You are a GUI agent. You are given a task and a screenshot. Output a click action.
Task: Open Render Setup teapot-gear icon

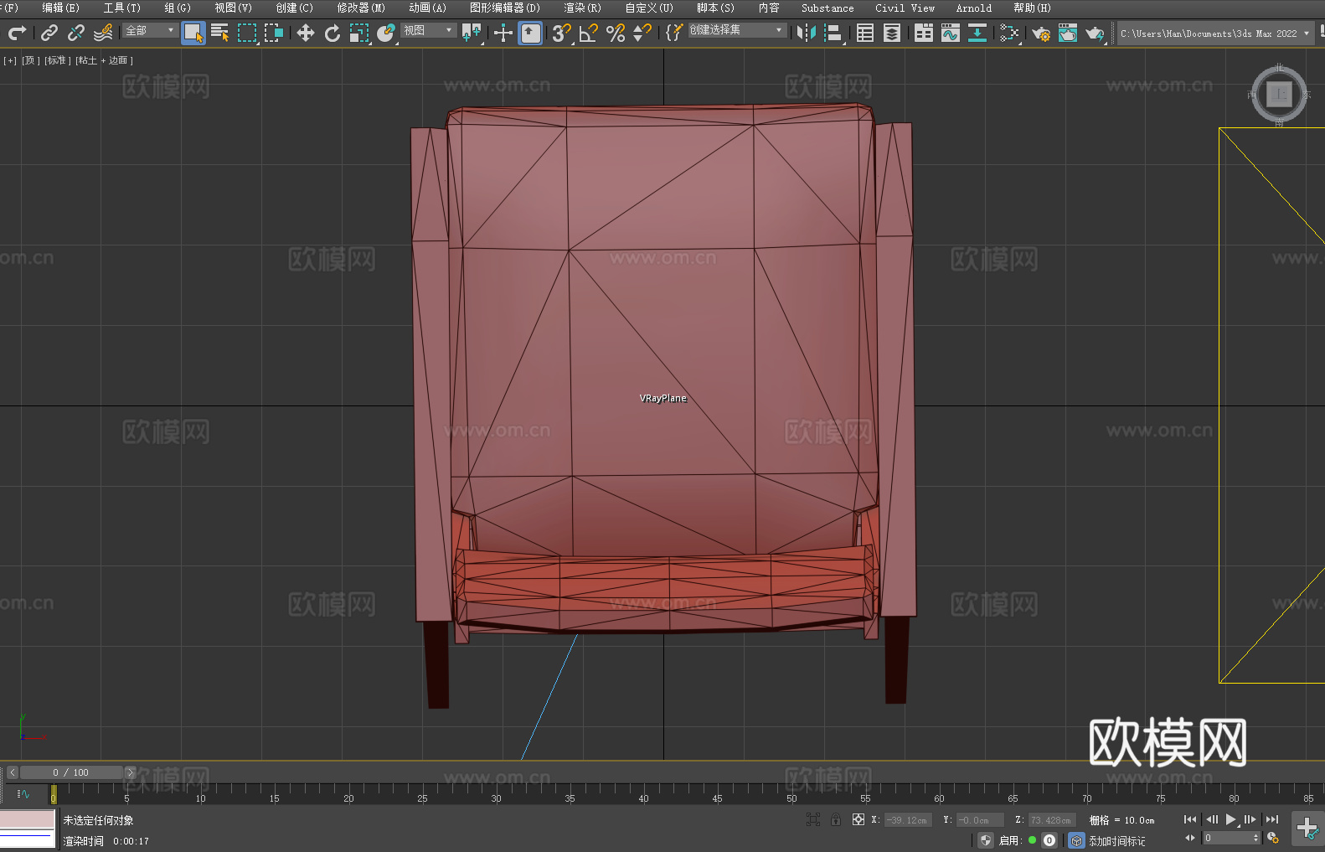tap(1041, 33)
